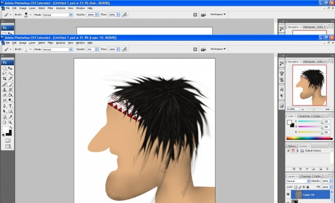The width and height of the screenshot is (335, 203).
Task: Toggle Quick Mask mode in front toolbox
Action: pos(8,141)
